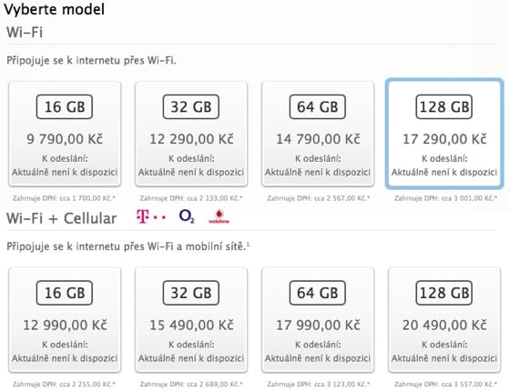This screenshot has width=510, height=391.
Task: Select Cellular 128 GB model for 20 490,00 Kč
Action: [x=444, y=320]
